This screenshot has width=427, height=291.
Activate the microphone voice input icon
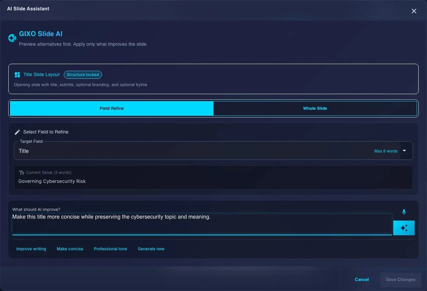[404, 212]
